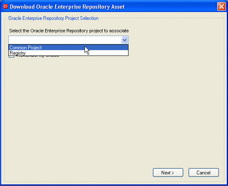Cancel the asset download wizard

coord(204,173)
